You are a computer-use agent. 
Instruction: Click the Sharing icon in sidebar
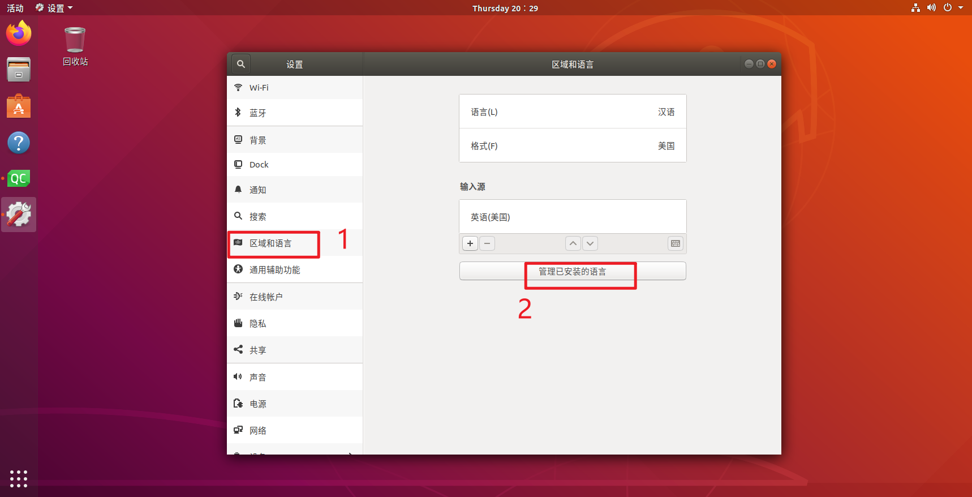(238, 349)
